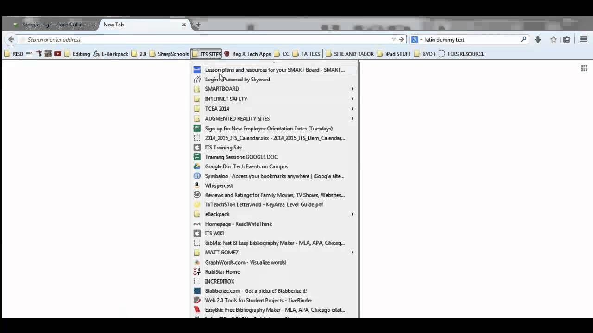Click the Go arrow in address bar
This screenshot has width=593, height=333.
402,39
